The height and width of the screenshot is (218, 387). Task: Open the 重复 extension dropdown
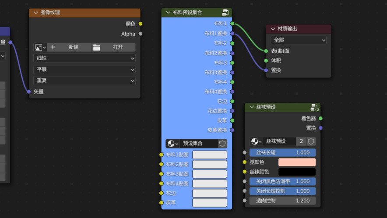[x=84, y=81]
